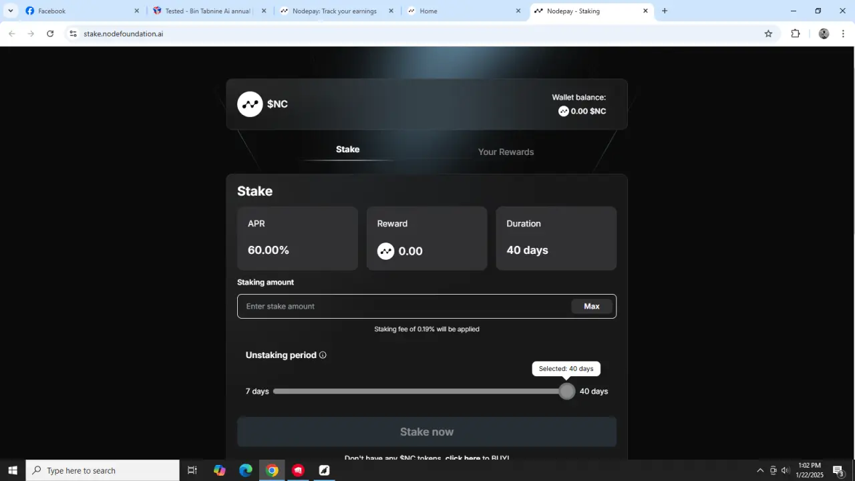
Task: Click the Google Chrome taskbar icon
Action: pyautogui.click(x=272, y=470)
